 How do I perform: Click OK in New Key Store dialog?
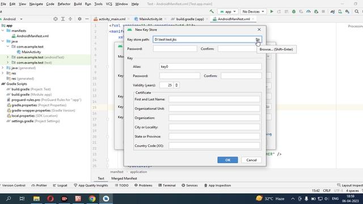pos(227,160)
